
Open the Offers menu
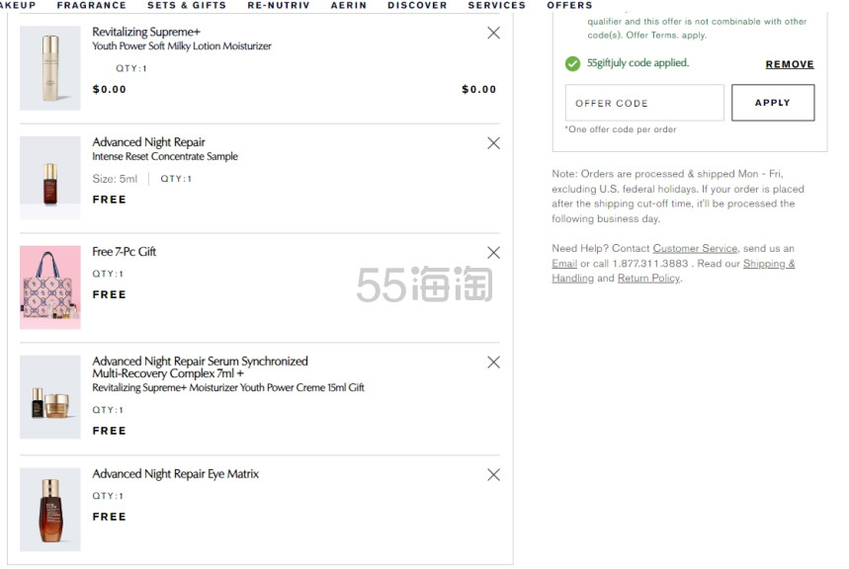pos(569,5)
